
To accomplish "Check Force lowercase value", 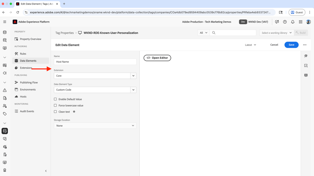I will [x=55, y=106].
